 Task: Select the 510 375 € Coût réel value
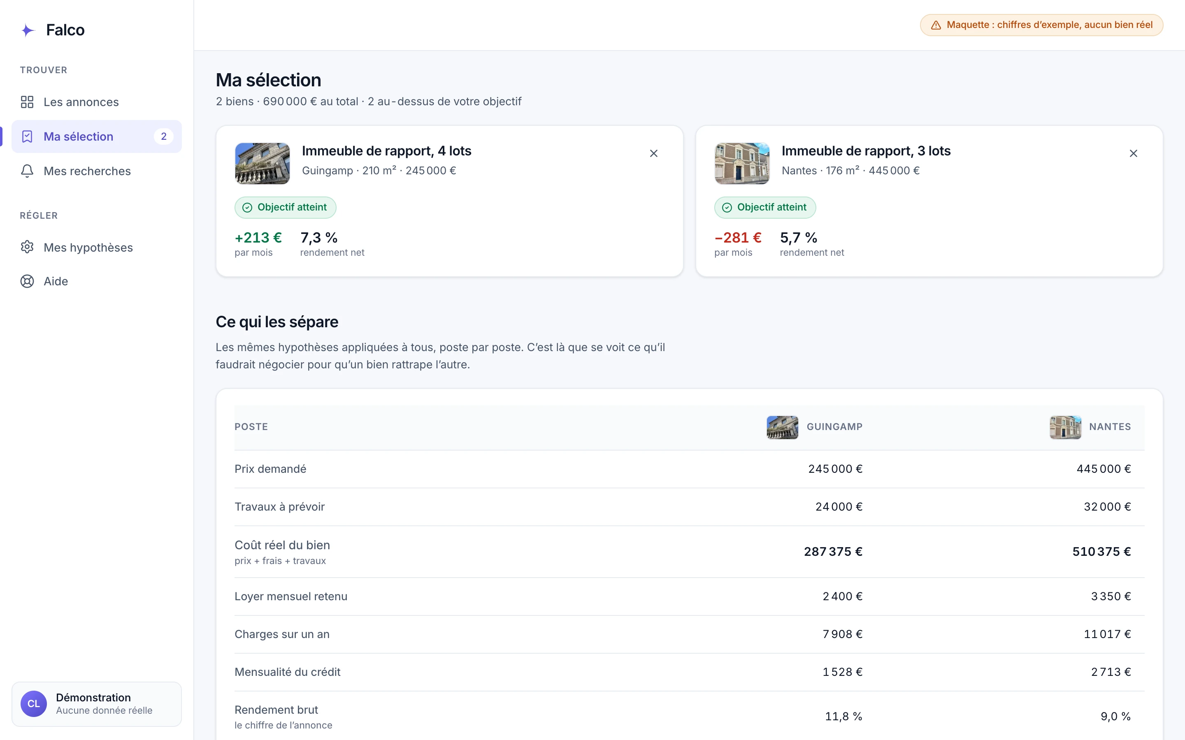point(1102,552)
